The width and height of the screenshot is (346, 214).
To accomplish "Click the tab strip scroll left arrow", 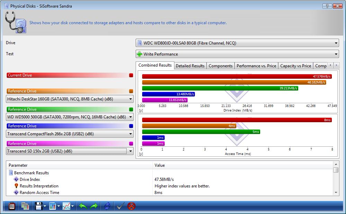I will pyautogui.click(x=330, y=65).
